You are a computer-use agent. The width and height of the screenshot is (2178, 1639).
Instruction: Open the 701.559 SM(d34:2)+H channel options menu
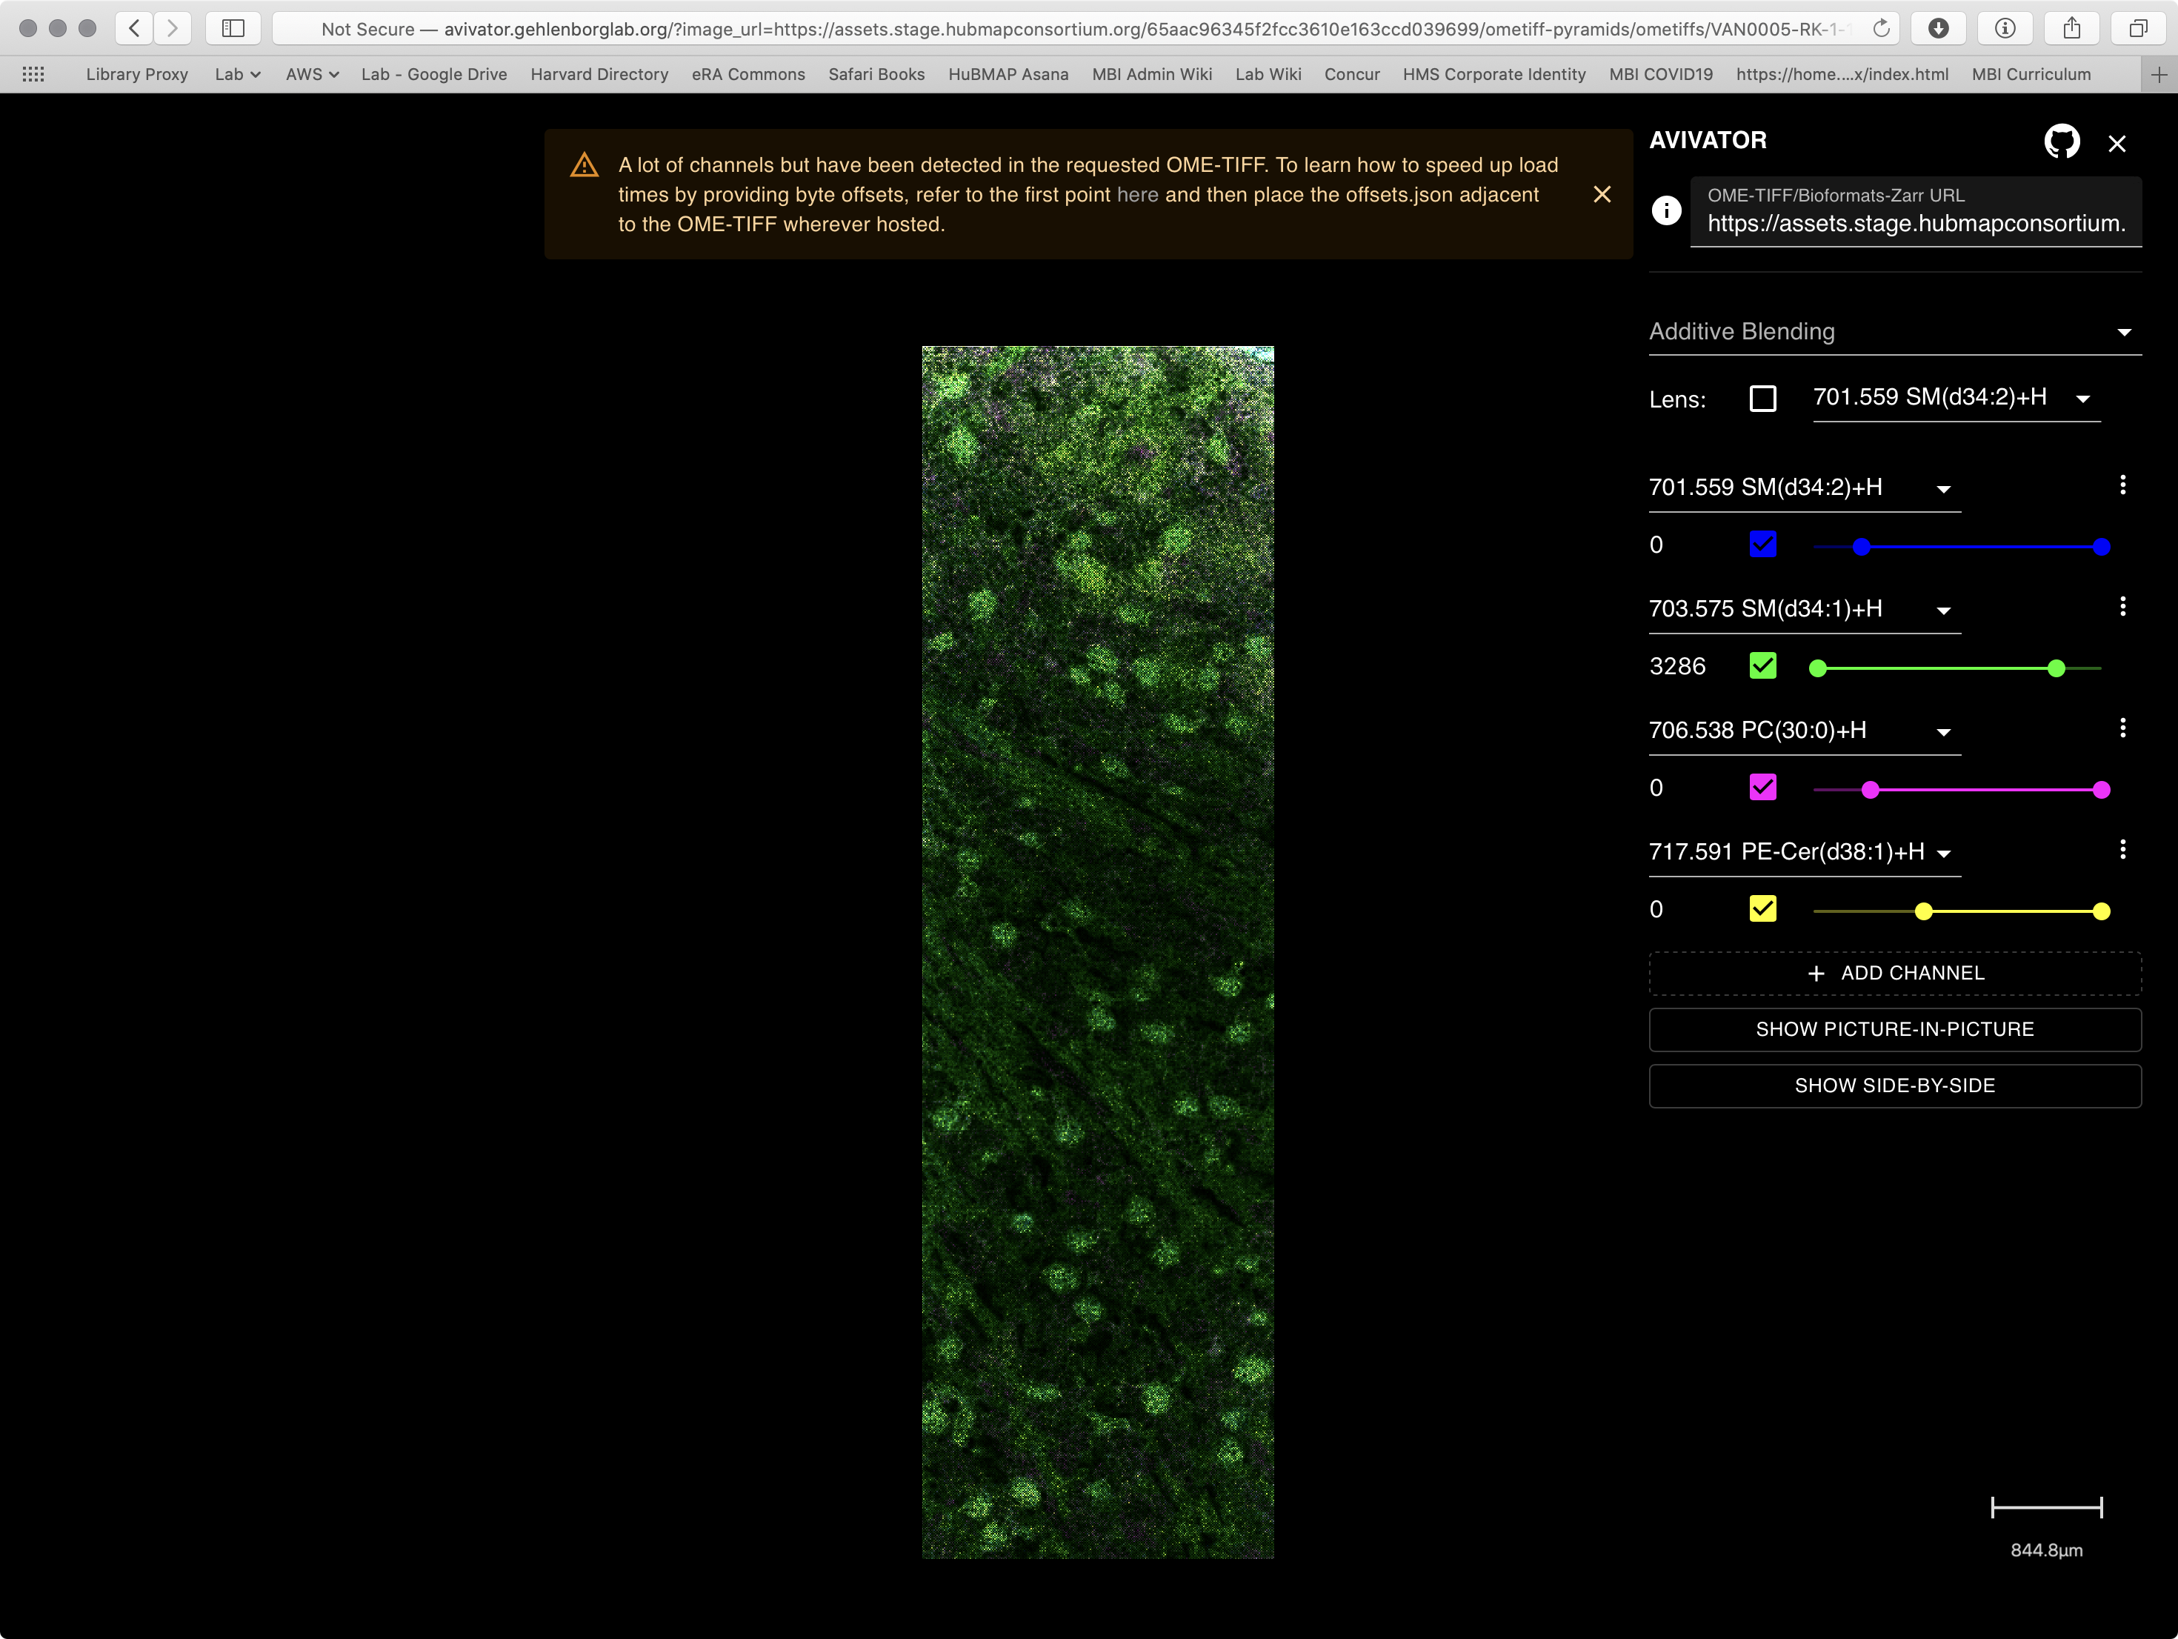coord(2123,484)
